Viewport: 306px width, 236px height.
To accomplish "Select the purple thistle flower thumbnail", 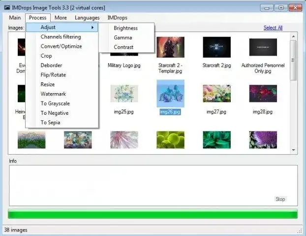I will pos(263,140).
